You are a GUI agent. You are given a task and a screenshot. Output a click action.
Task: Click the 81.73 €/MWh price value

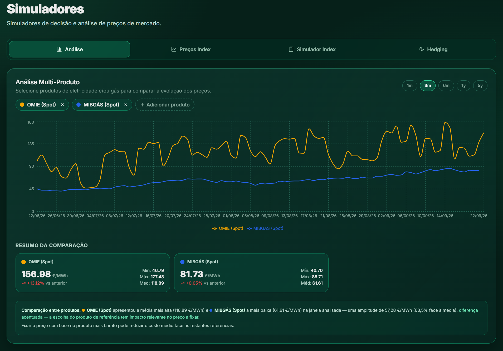(200, 274)
